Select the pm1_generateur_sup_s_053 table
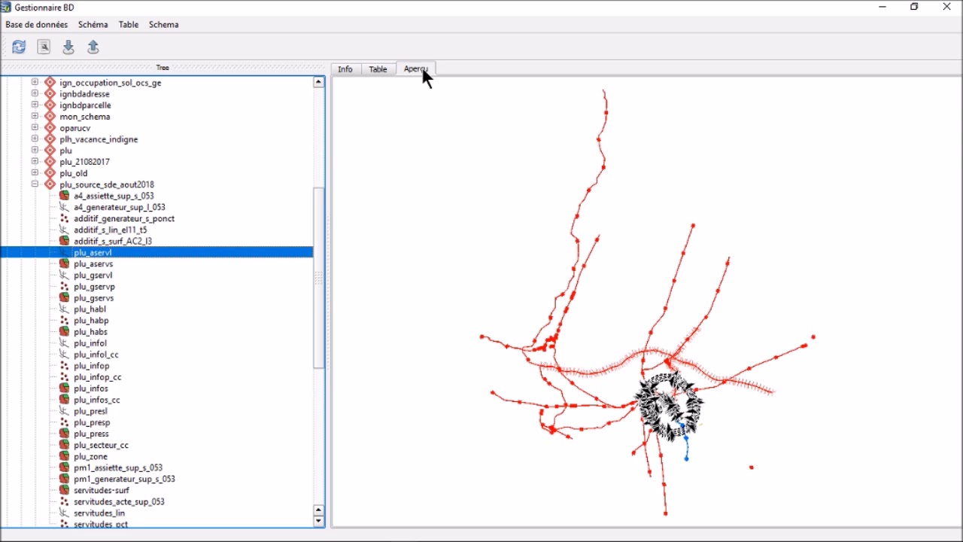This screenshot has height=542, width=963. (x=125, y=479)
